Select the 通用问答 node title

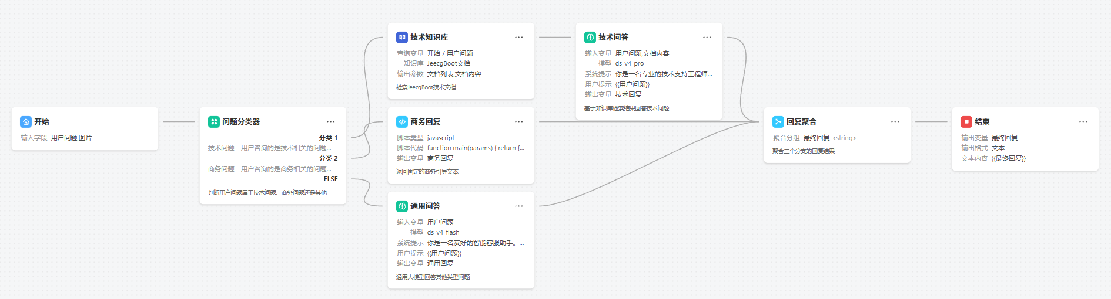(x=426, y=206)
